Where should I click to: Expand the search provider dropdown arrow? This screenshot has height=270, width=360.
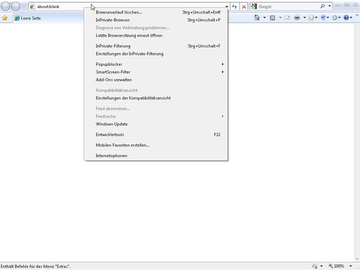click(x=329, y=7)
